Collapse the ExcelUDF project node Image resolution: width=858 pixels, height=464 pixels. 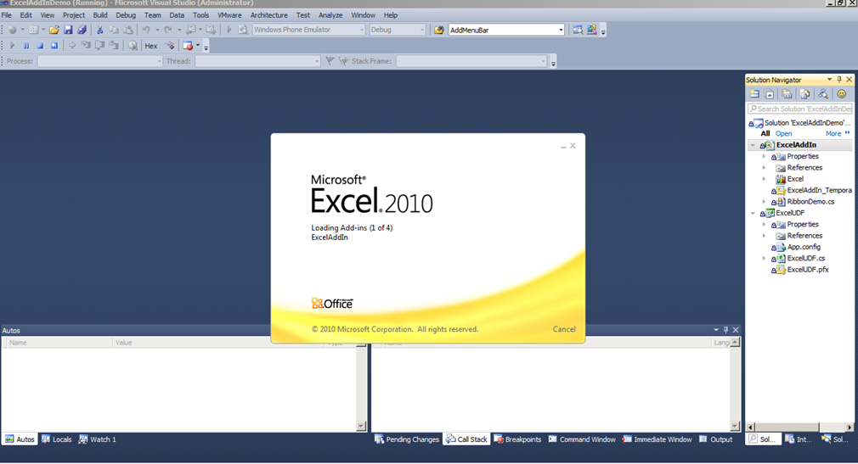pyautogui.click(x=754, y=213)
